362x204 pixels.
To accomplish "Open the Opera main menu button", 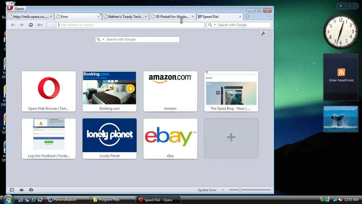I will (16, 8).
